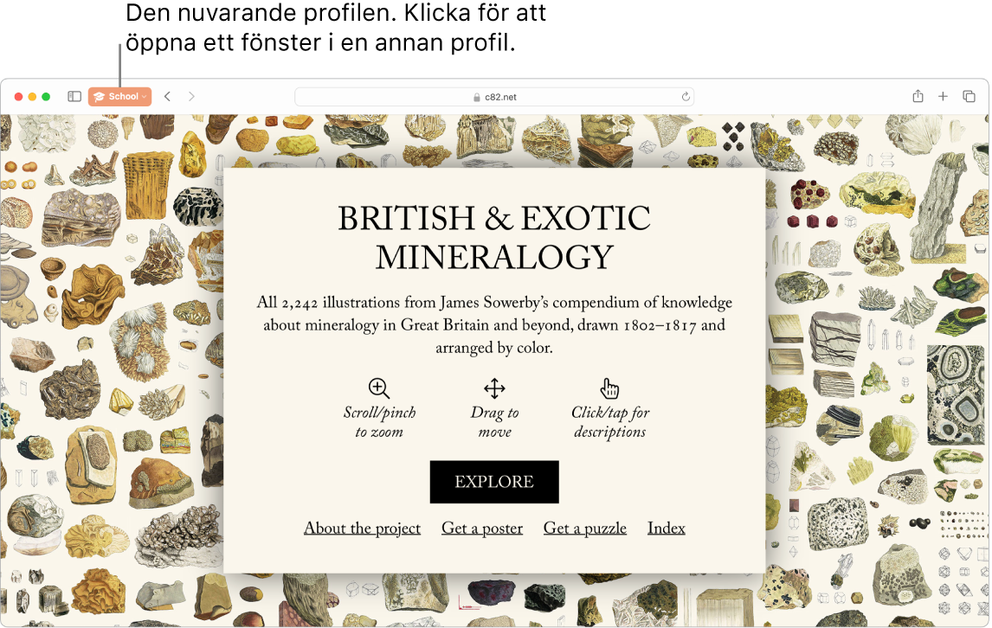The image size is (992, 628).
Task: Open the Share menu icon
Action: click(918, 97)
